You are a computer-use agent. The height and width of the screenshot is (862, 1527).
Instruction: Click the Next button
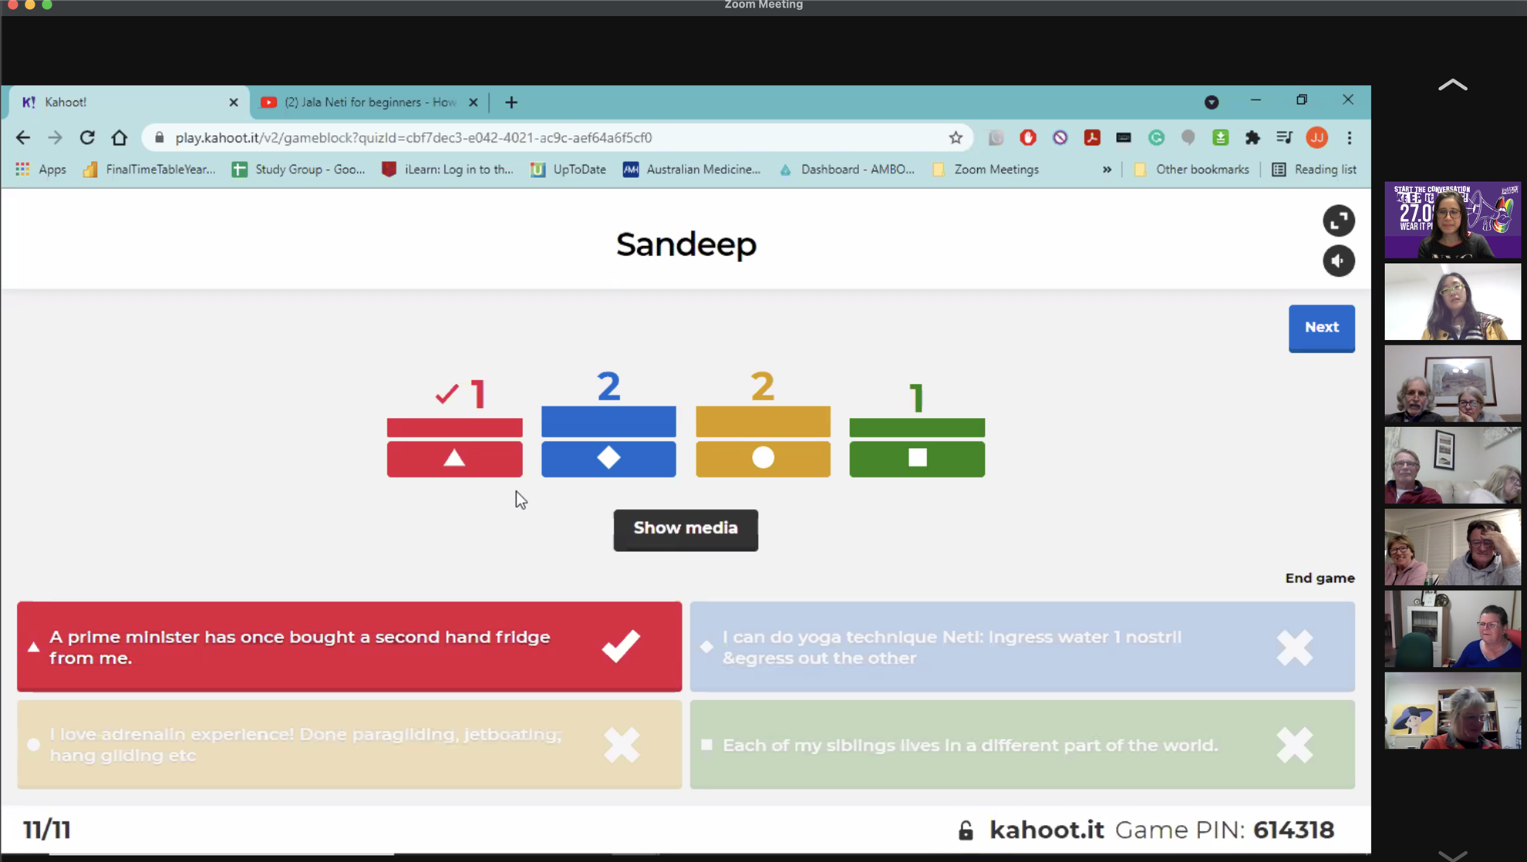pos(1321,328)
